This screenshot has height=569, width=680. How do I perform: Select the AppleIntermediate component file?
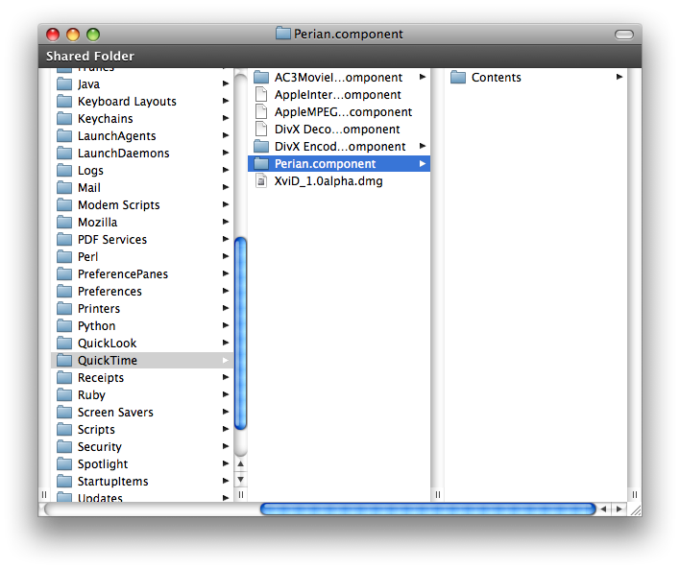[x=337, y=95]
